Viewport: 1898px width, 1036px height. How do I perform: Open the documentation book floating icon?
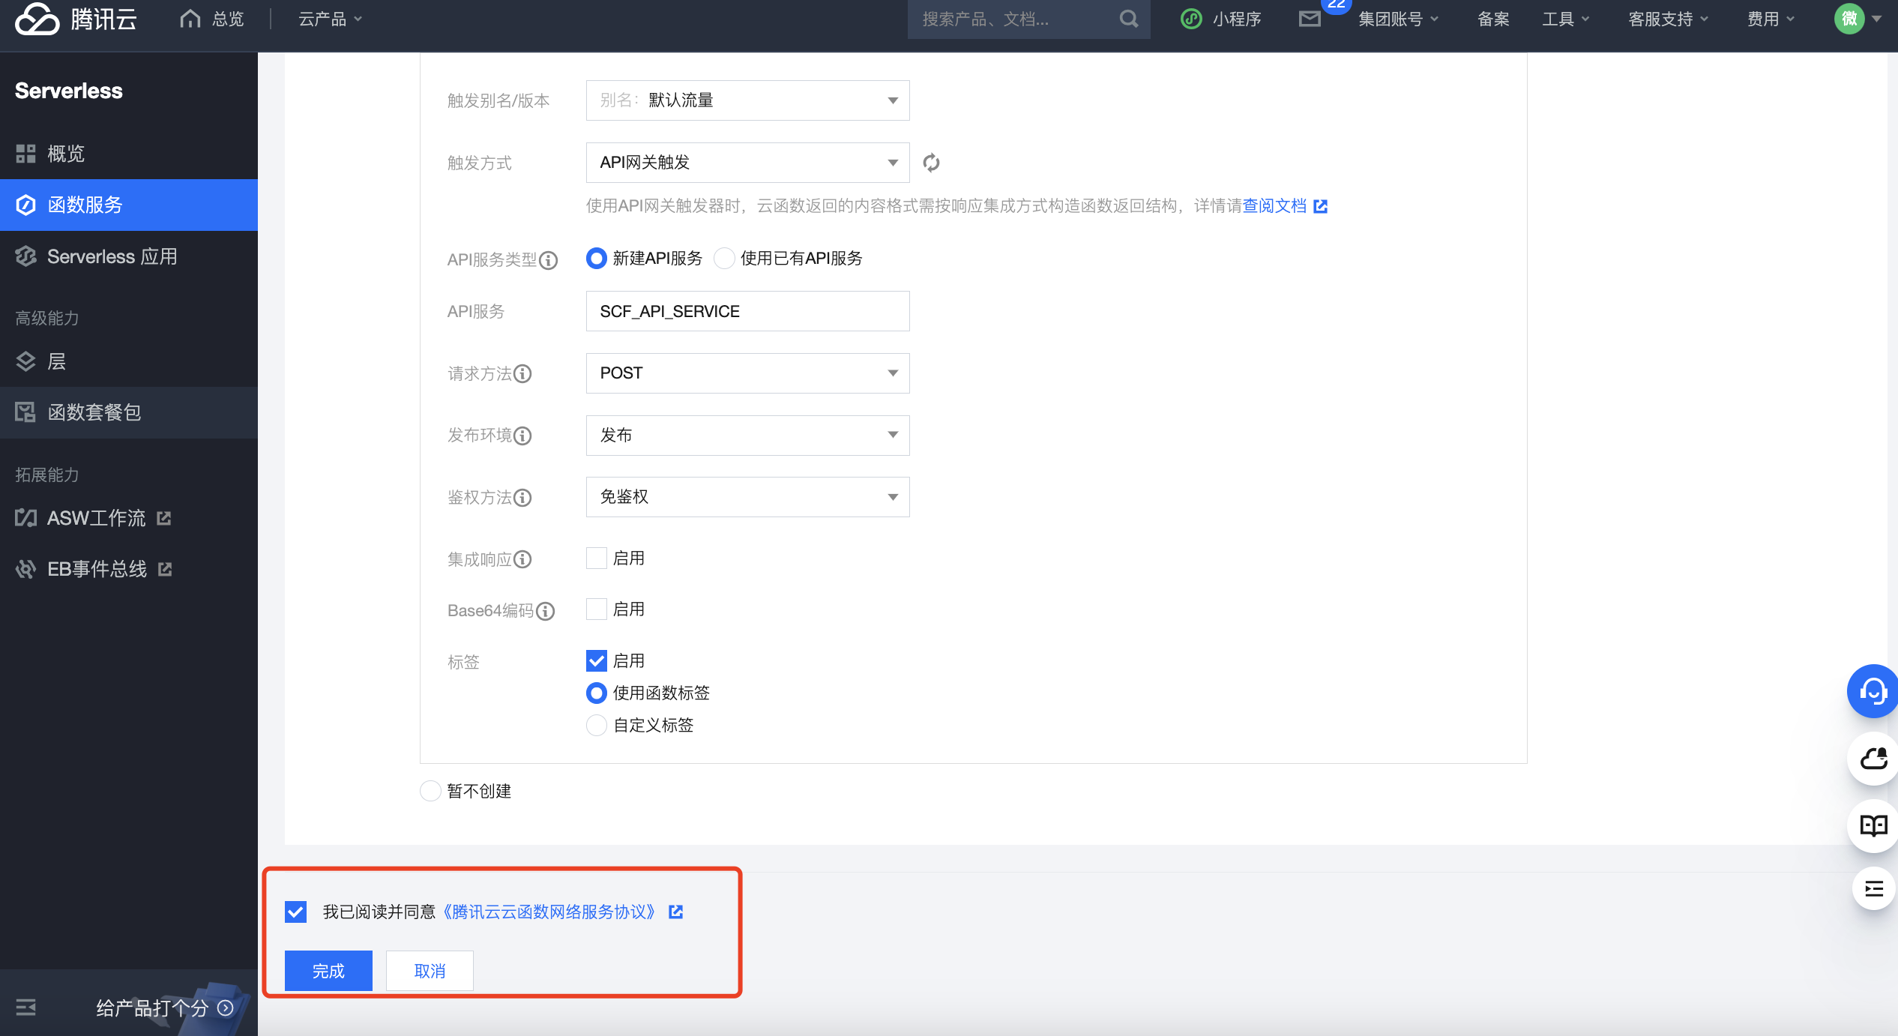click(1873, 825)
